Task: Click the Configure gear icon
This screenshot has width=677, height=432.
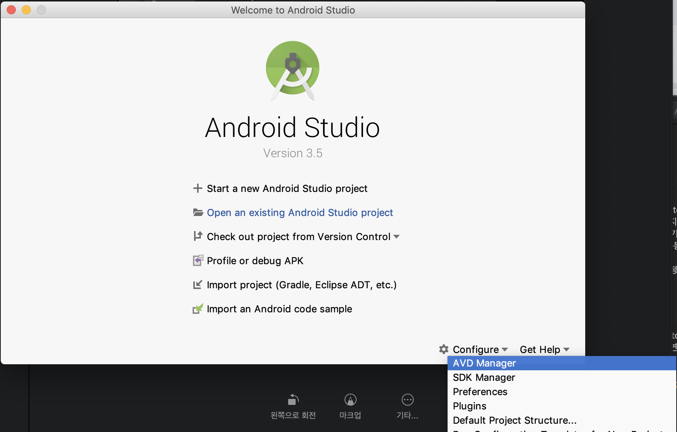Action: [x=444, y=349]
